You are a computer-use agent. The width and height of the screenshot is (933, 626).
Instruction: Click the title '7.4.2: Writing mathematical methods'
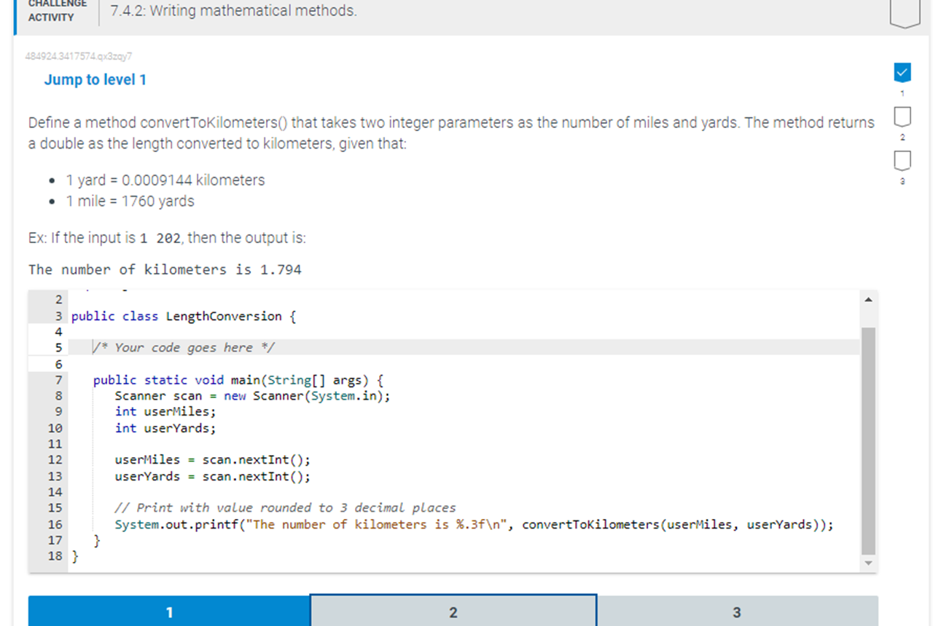(x=232, y=10)
